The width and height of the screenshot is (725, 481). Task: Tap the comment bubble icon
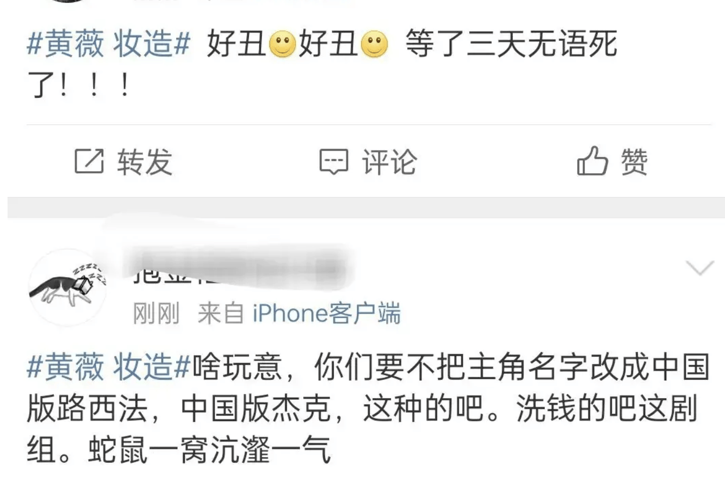point(334,161)
